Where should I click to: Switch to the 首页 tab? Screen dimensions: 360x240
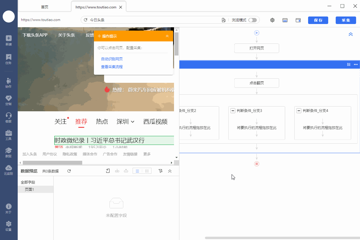pos(45,7)
